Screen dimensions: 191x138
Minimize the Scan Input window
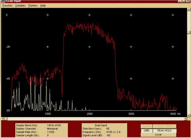[x=180, y=1]
